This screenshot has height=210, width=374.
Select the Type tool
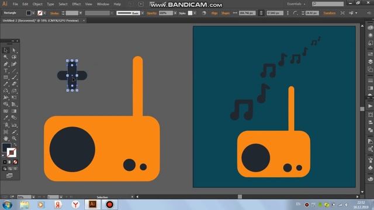click(6, 71)
